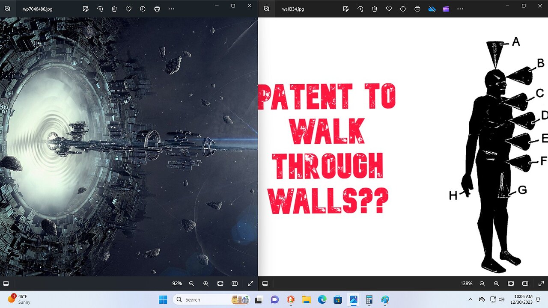The height and width of the screenshot is (308, 548).
Task: Open Calculator from taskbar
Action: tap(369, 299)
